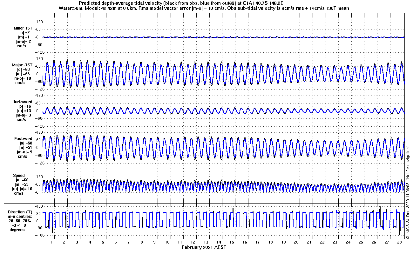413x254 pixels.
Task: Click the subtitle line starting 'Water:56m'
Action: (204, 8)
